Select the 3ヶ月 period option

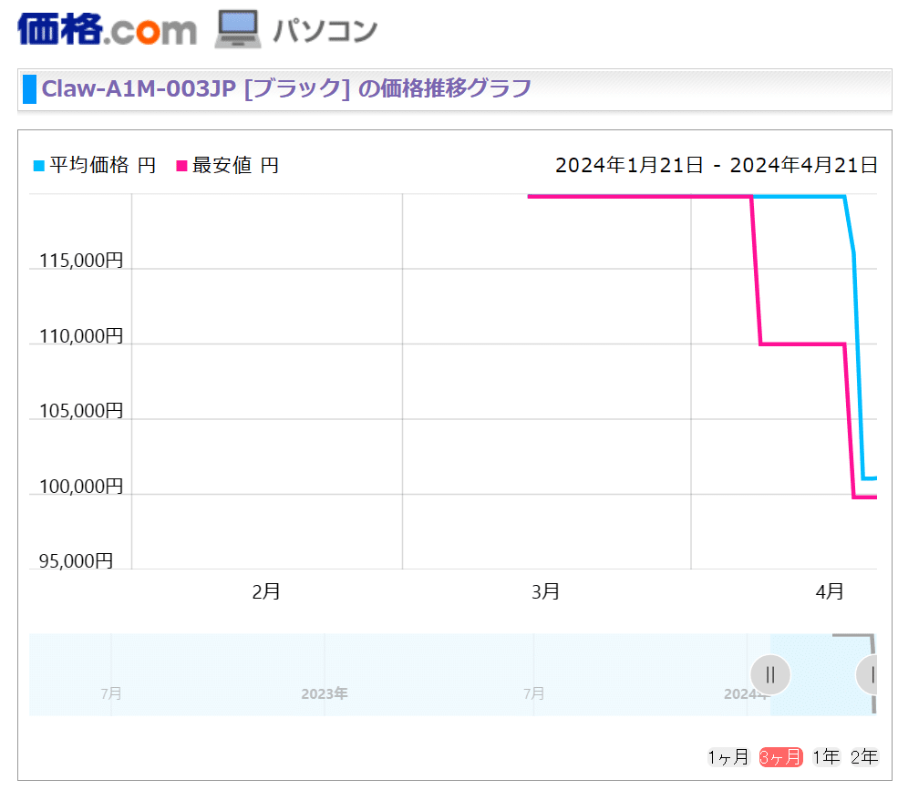coord(780,757)
